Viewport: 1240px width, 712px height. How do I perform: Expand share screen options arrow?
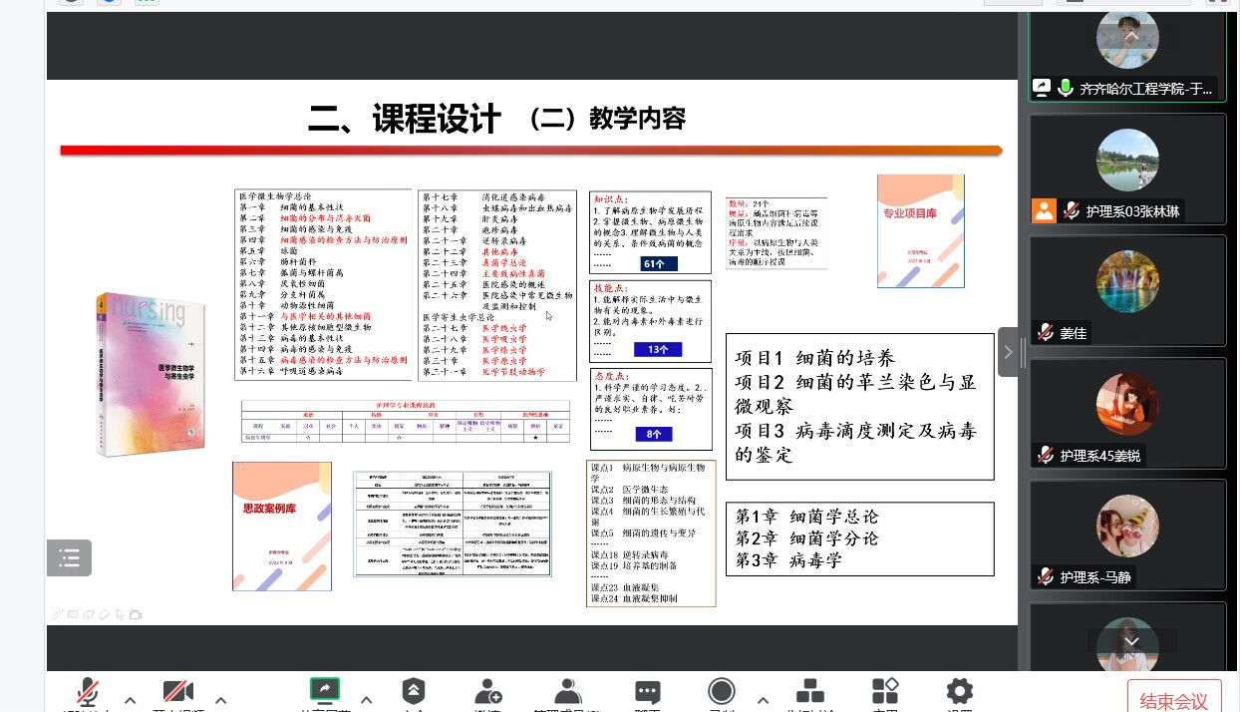pyautogui.click(x=366, y=700)
